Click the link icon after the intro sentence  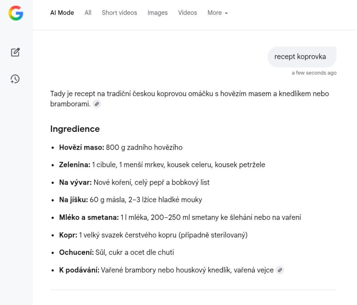point(97,104)
